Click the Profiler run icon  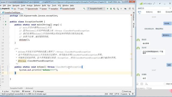point(118,9)
